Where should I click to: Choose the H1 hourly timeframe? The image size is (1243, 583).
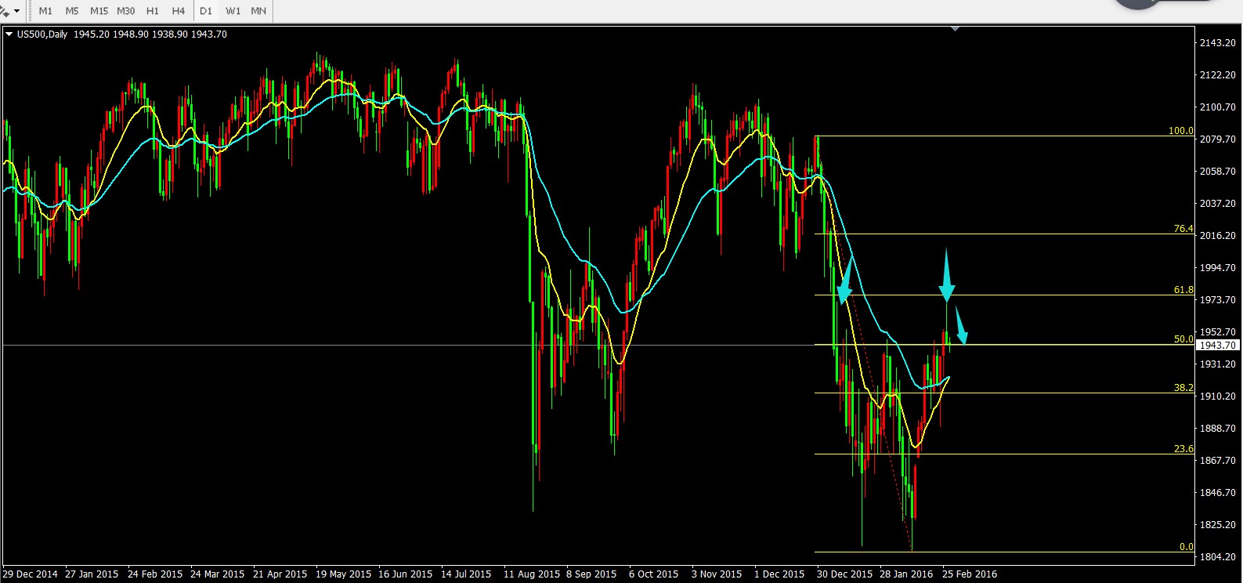pos(153,11)
